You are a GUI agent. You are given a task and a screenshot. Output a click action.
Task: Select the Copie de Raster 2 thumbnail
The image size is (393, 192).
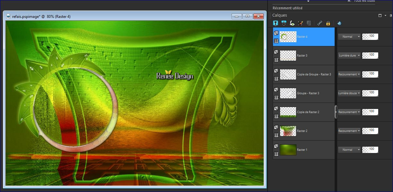click(x=288, y=112)
